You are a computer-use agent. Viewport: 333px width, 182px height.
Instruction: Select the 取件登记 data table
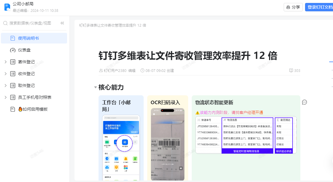pyautogui.click(x=26, y=86)
